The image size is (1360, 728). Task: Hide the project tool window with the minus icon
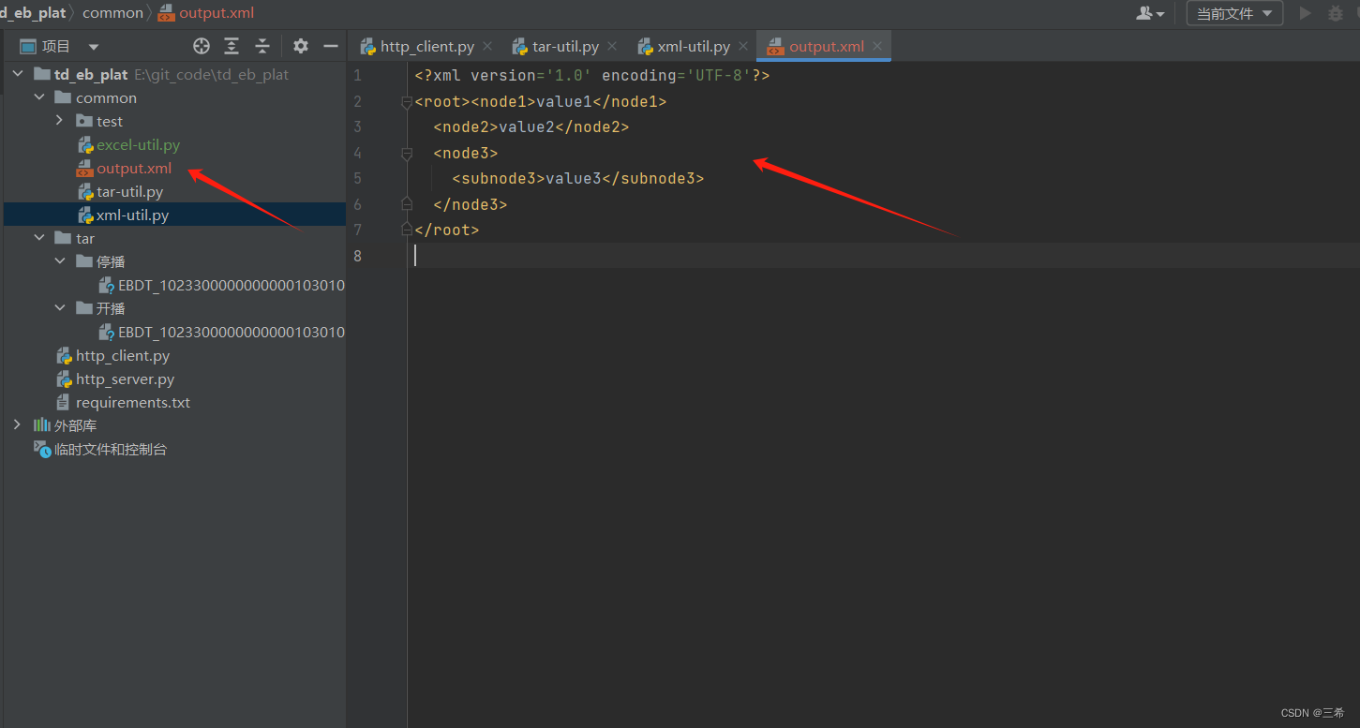(330, 45)
